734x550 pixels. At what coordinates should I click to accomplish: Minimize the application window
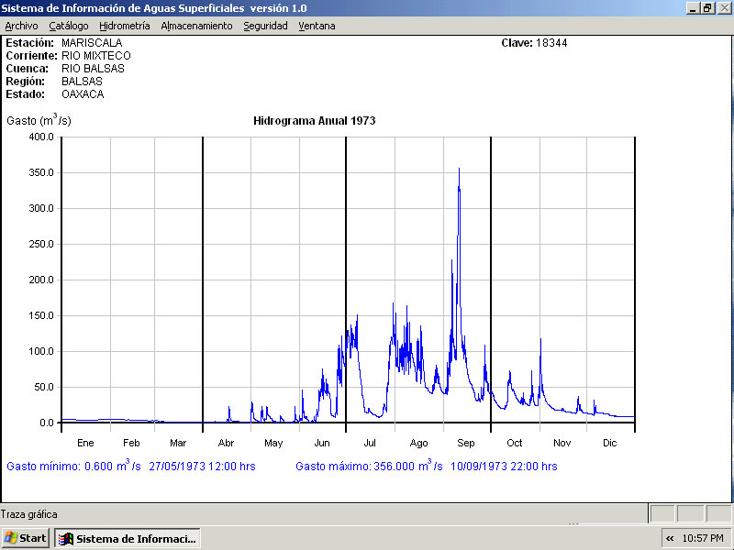693,7
